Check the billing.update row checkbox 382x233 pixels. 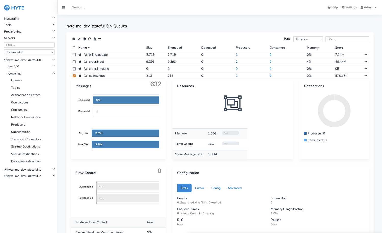(x=74, y=55)
